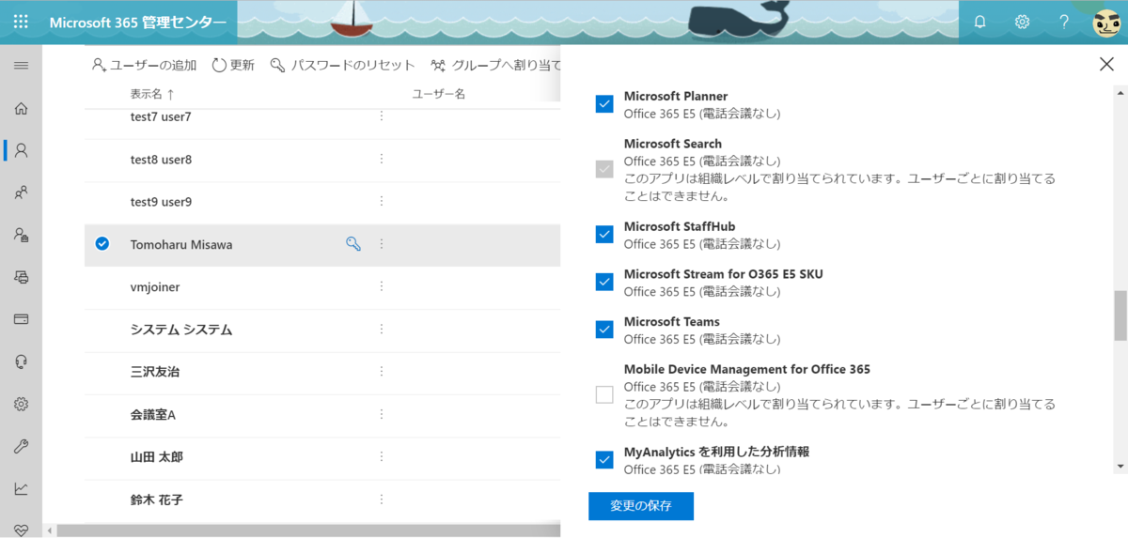1128x538 pixels.
Task: Click グループへ割り当て in toolbar
Action: coord(495,66)
